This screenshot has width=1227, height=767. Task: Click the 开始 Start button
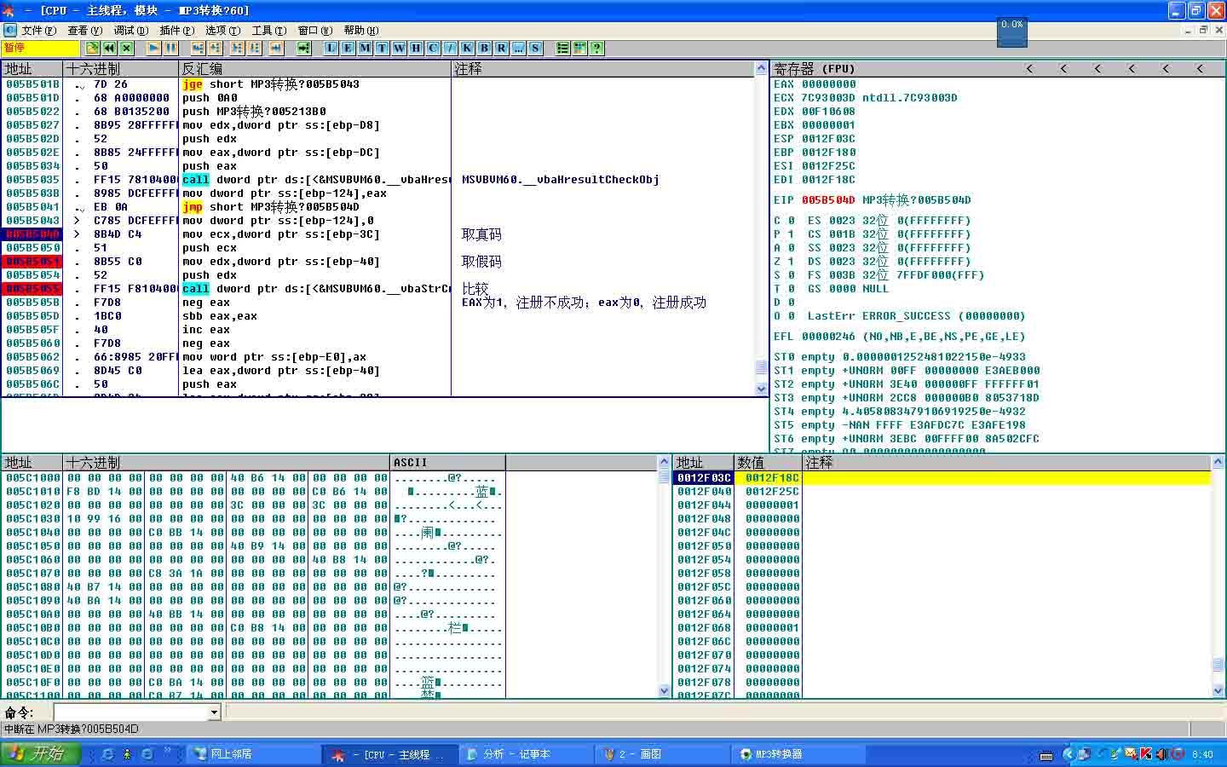click(40, 754)
